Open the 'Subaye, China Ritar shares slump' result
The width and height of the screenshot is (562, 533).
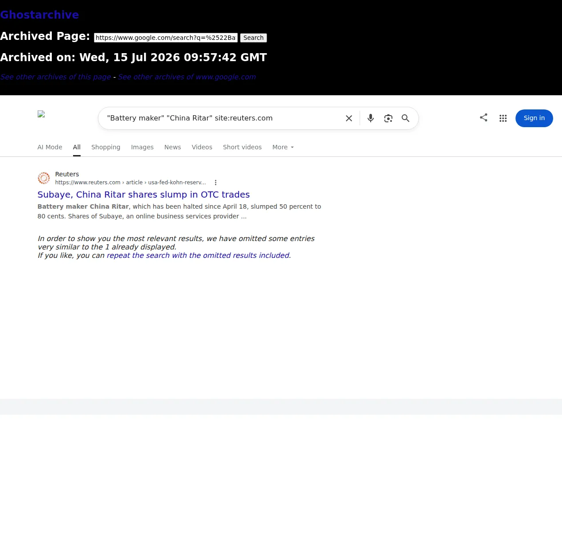click(x=143, y=195)
